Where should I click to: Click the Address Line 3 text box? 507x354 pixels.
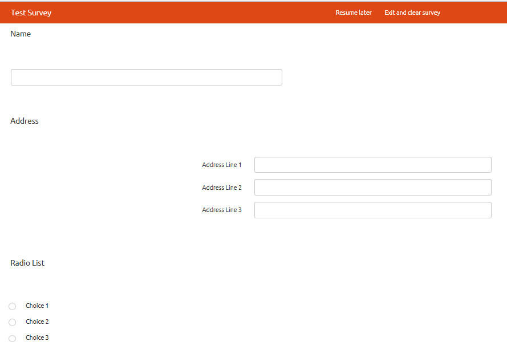coord(372,210)
